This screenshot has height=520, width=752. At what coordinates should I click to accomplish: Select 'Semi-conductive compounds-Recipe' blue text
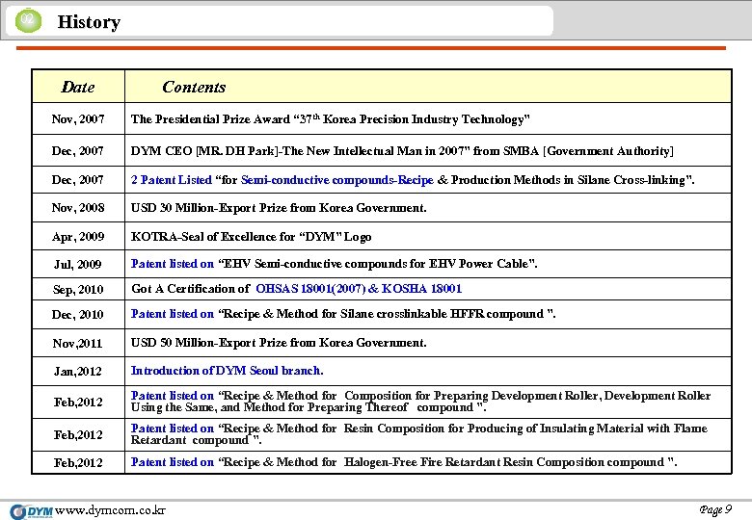[x=337, y=179]
